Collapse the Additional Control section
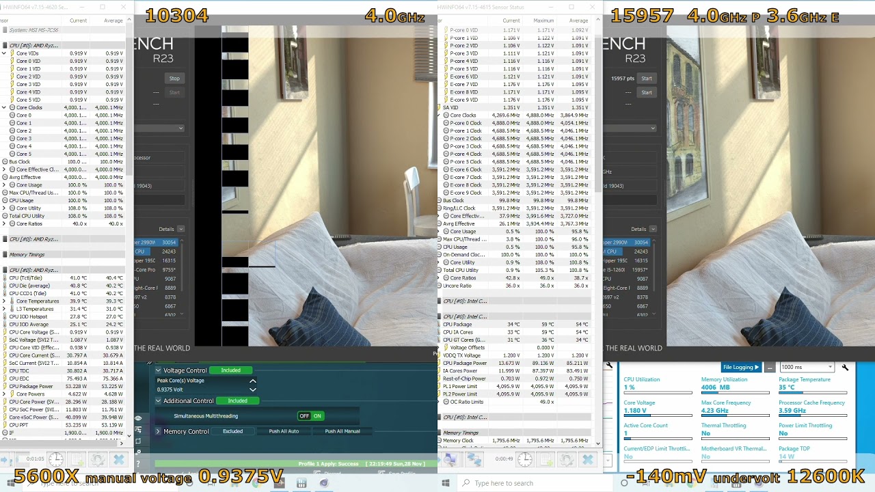 158,401
